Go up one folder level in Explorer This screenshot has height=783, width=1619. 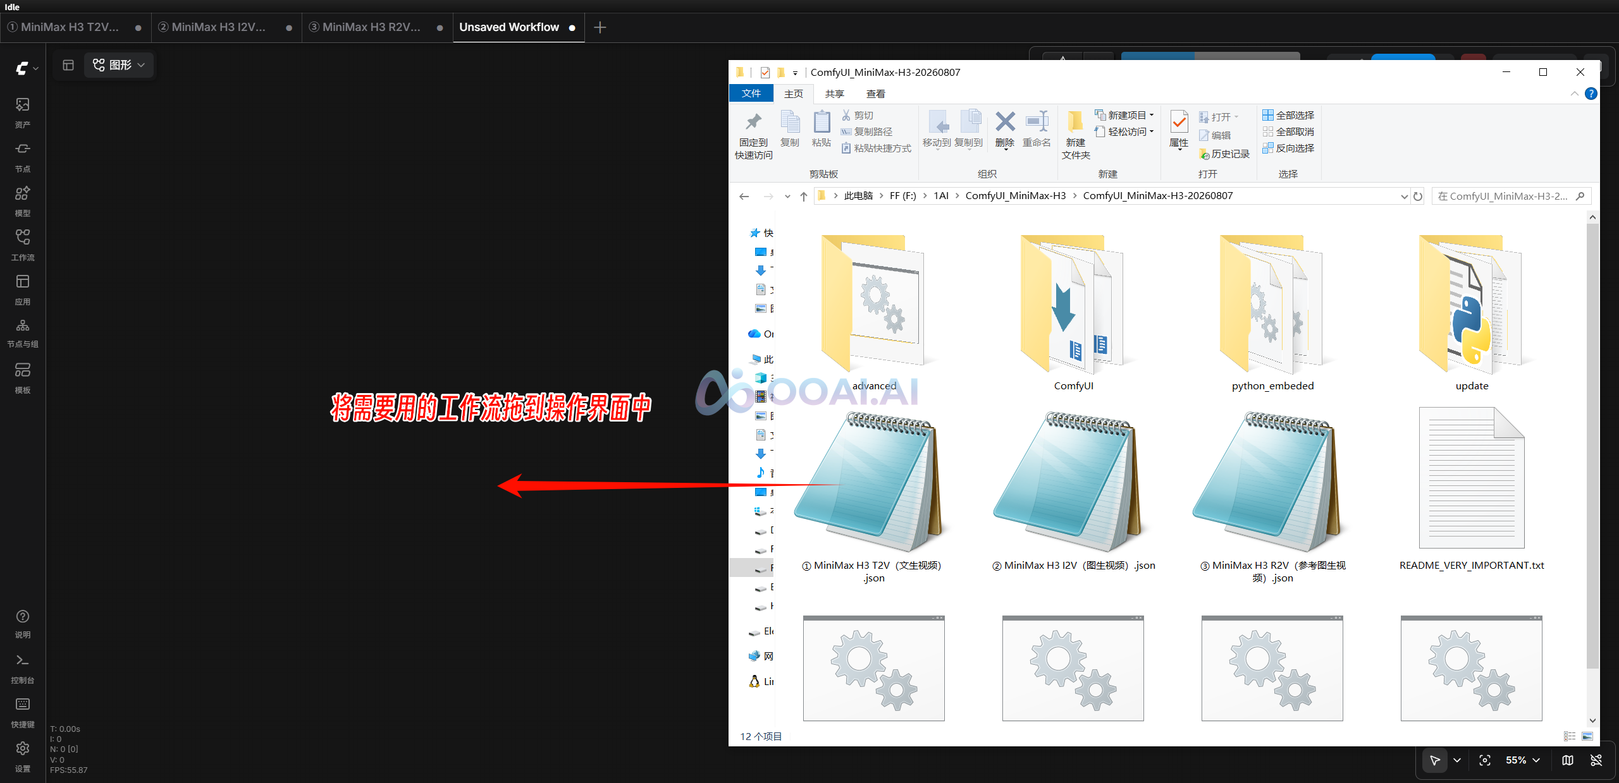(804, 197)
